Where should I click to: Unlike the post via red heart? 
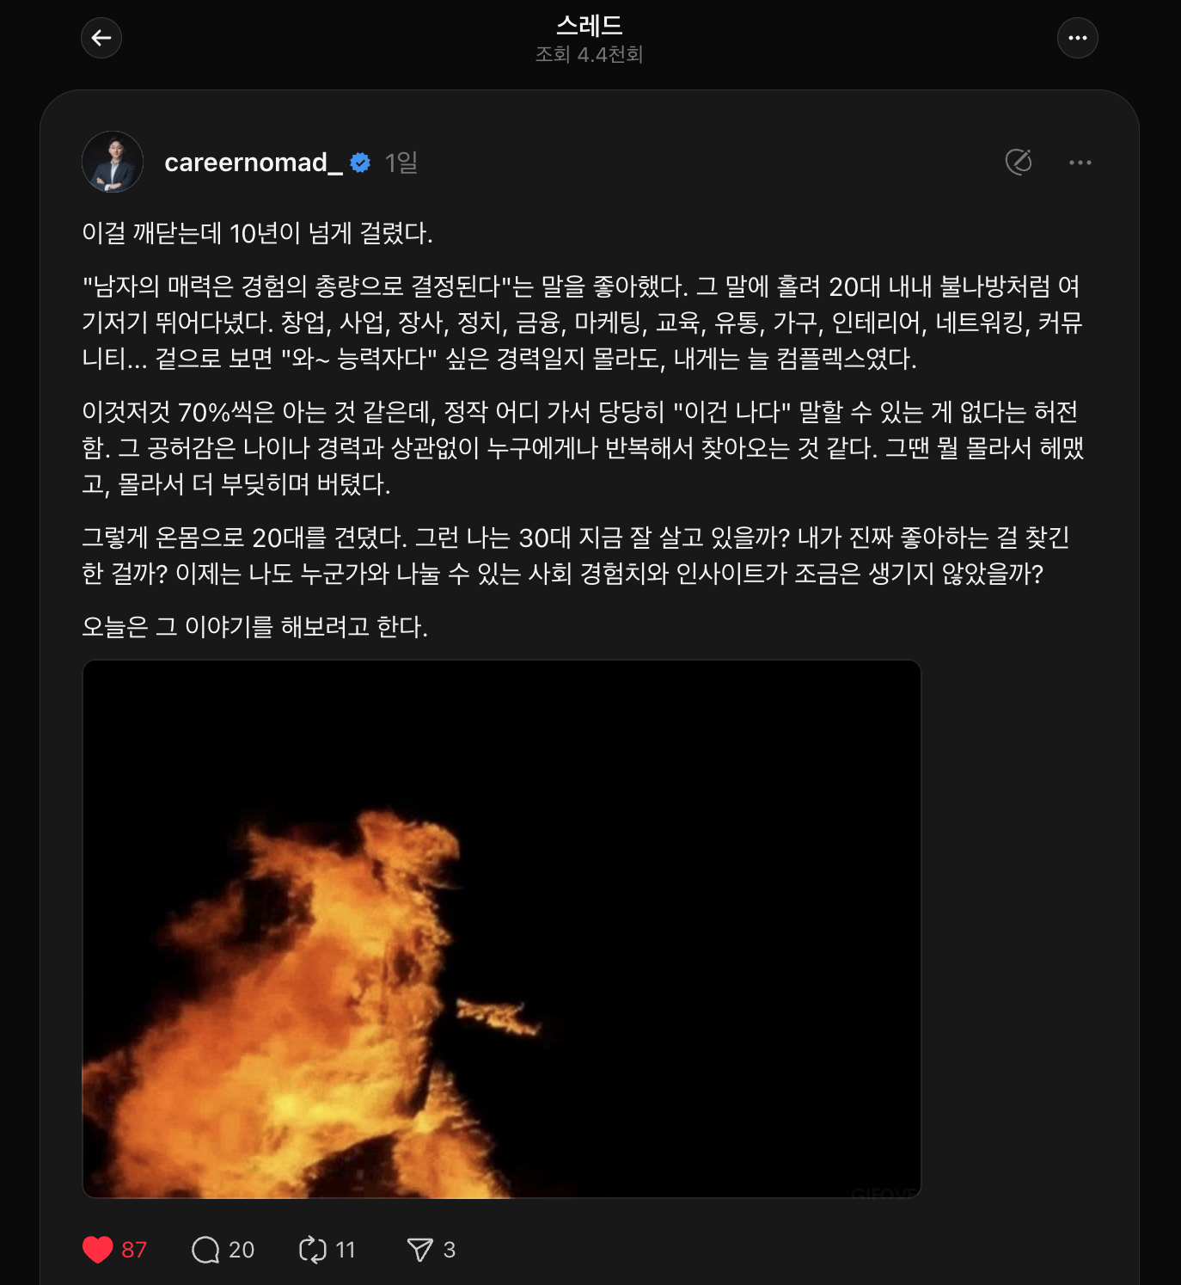(x=98, y=1249)
